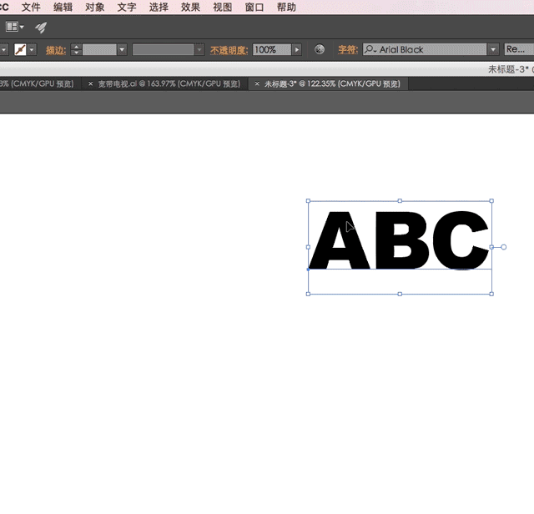The height and width of the screenshot is (514, 534).
Task: Close the 未标题-3 document tab
Action: coord(257,83)
